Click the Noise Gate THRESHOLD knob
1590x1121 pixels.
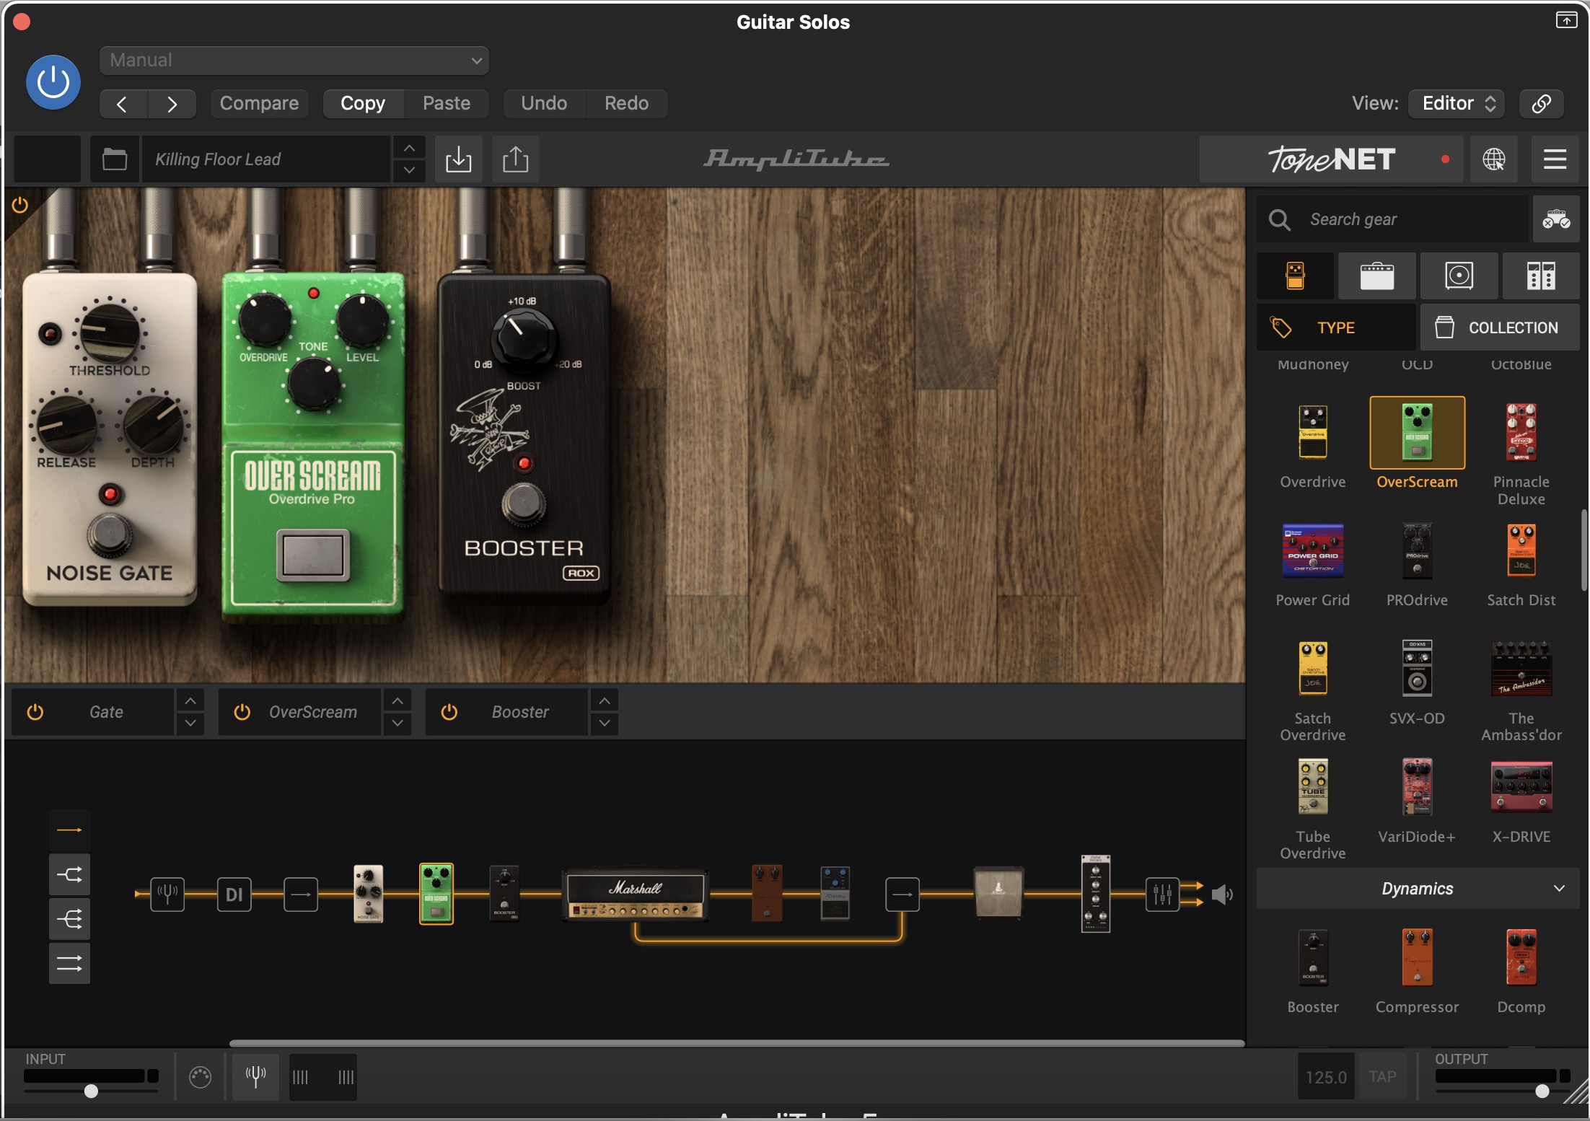(x=110, y=333)
